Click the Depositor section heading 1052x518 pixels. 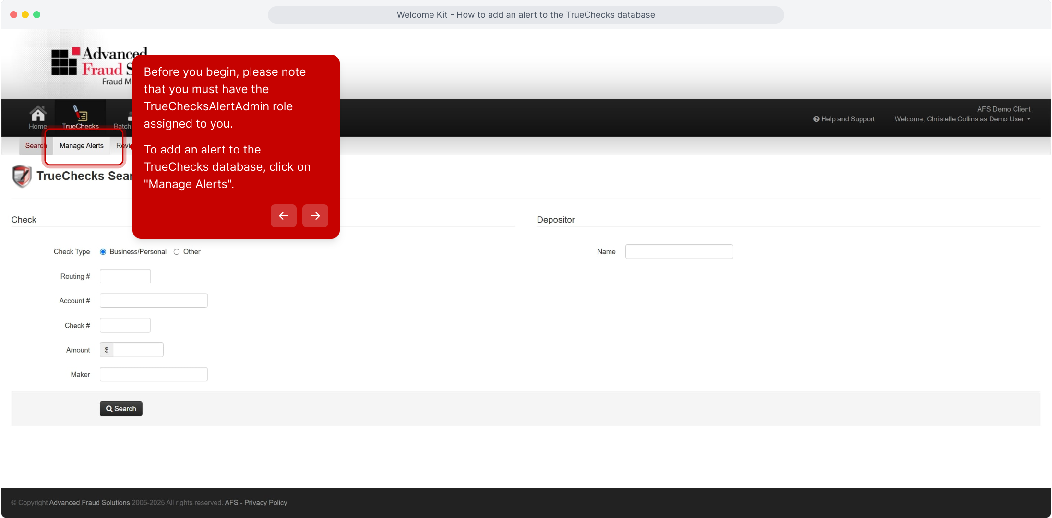click(x=556, y=220)
